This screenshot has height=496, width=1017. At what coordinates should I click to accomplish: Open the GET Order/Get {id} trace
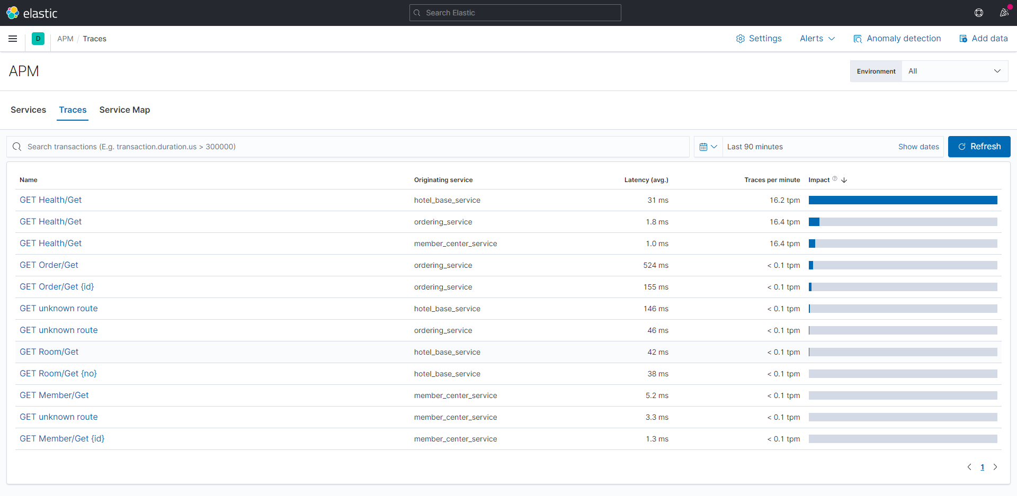[57, 286]
